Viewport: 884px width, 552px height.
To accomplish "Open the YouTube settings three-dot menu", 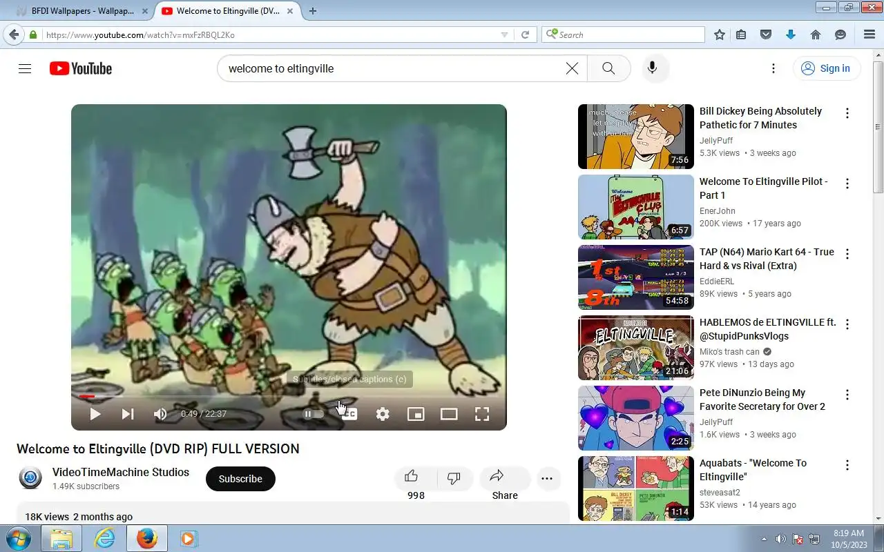I will point(773,68).
